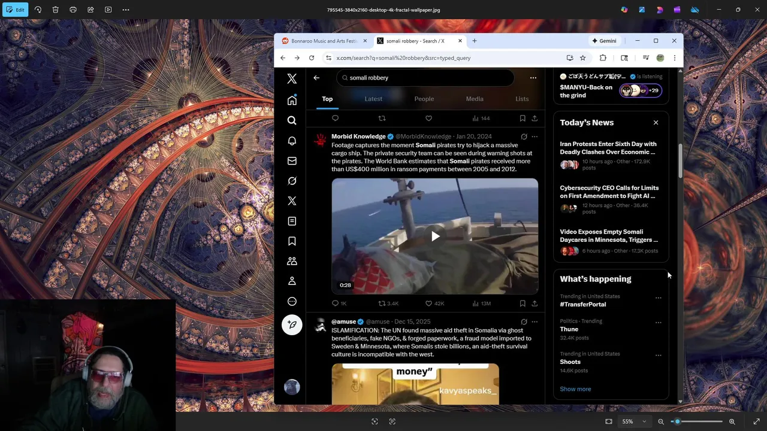767x431 pixels.
Task: Open Chrome extensions puzzle icon
Action: click(603, 58)
